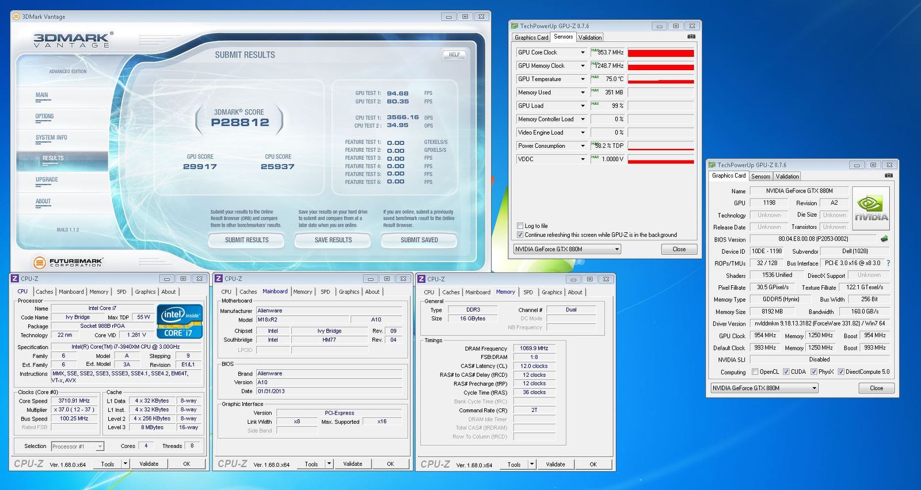Open the GPU Memory Clock sensor dropdown
Screen dimensions: 921x490
click(x=583, y=66)
